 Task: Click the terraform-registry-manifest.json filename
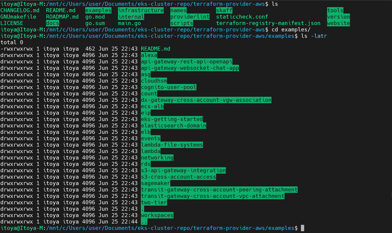click(268, 23)
